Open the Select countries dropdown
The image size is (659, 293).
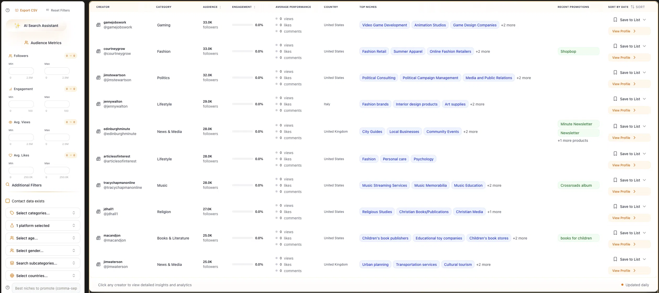(x=42, y=276)
